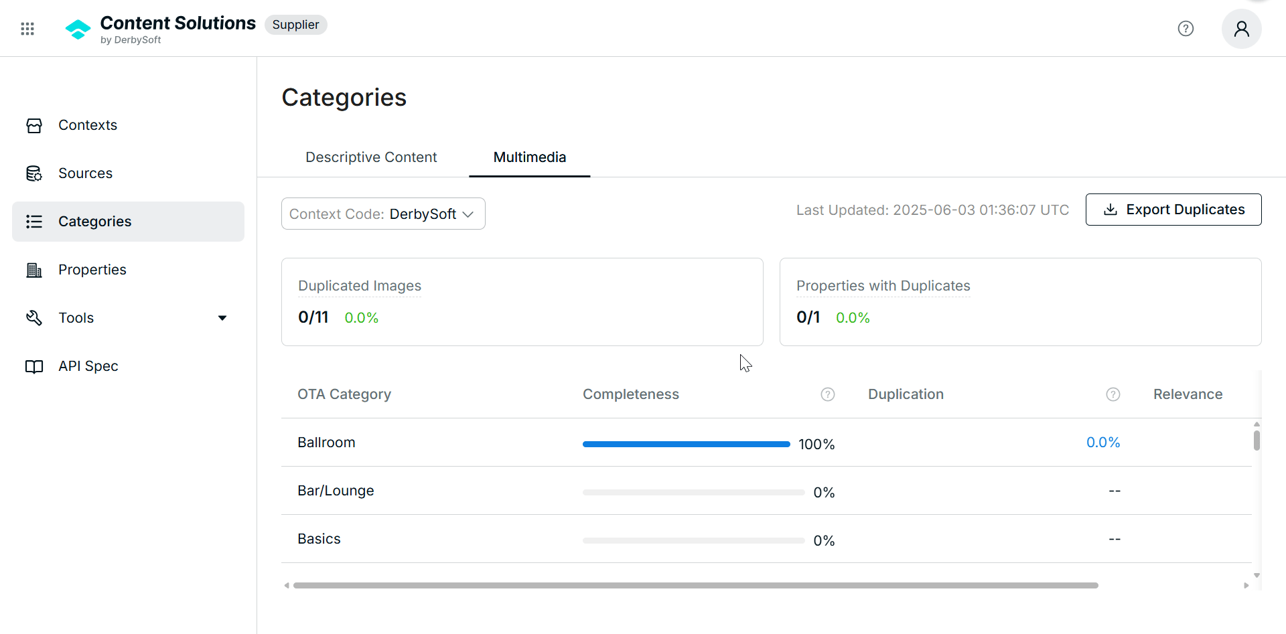Click the Tools wrench icon
This screenshot has height=634, width=1286.
34,318
